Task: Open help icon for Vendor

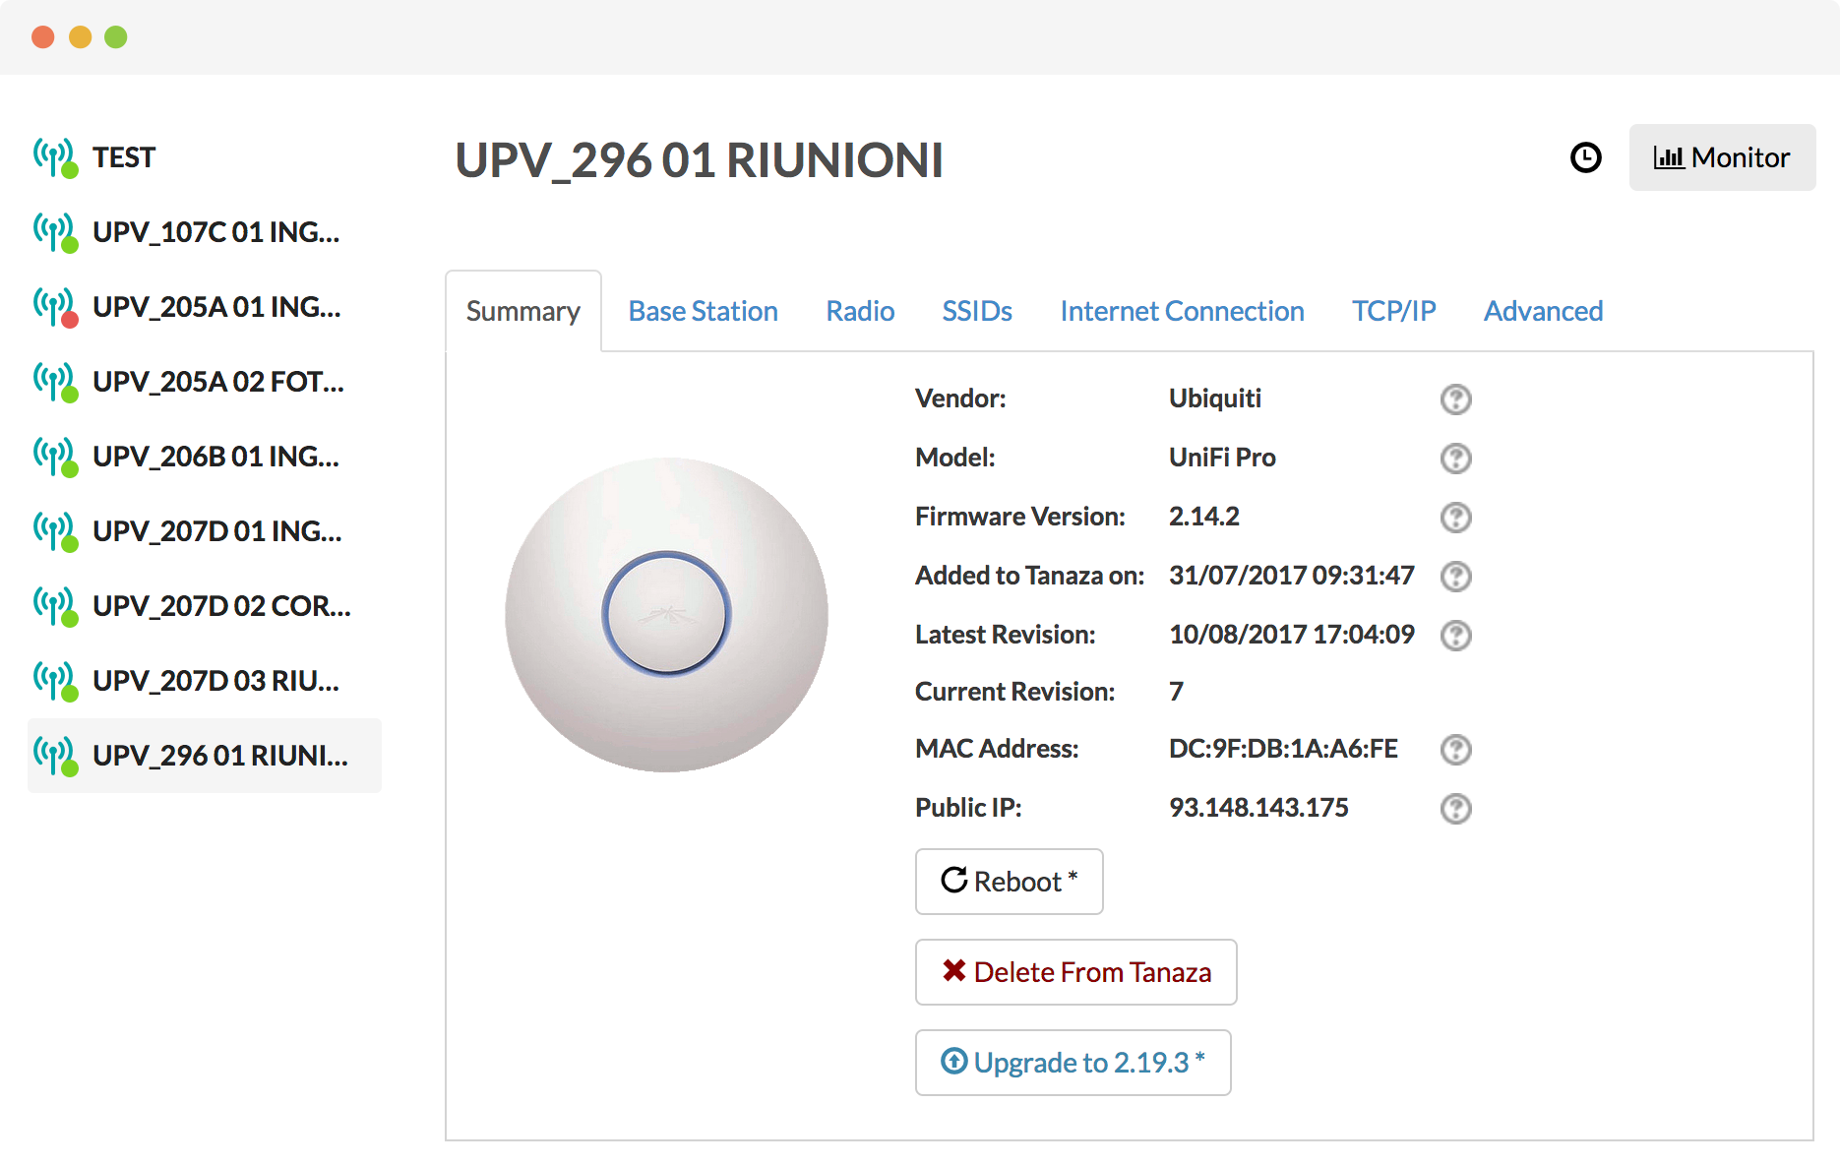Action: click(1455, 399)
